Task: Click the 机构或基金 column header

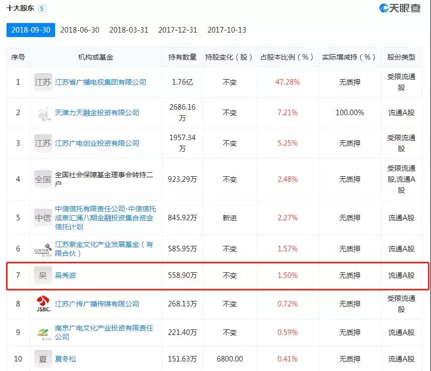Action: pos(96,57)
